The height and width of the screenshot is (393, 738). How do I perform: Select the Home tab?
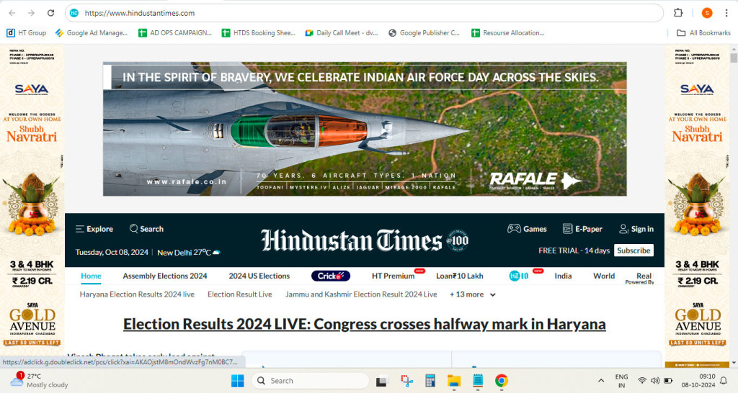pyautogui.click(x=91, y=276)
